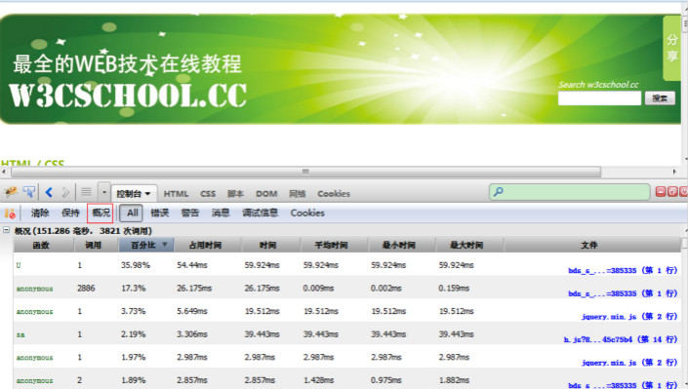This screenshot has height=389, width=688.
Task: Activate the inspect element pointer icon
Action: coord(29,192)
